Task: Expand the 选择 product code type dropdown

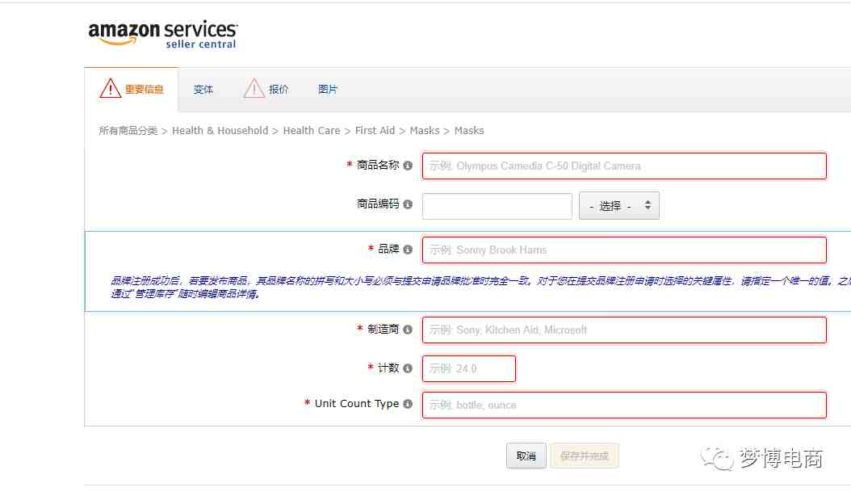Action: 619,206
